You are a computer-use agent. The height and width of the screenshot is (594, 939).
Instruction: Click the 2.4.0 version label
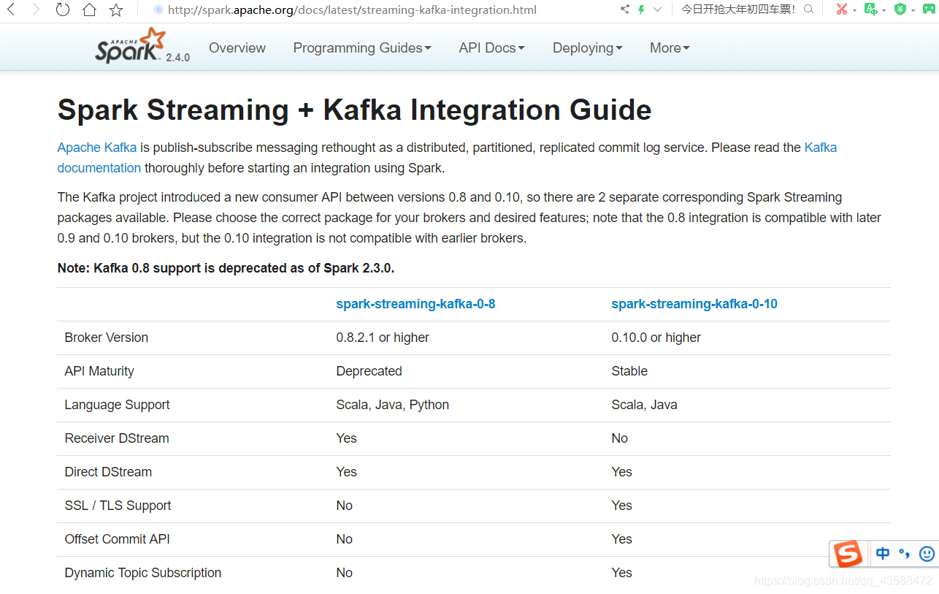(177, 58)
